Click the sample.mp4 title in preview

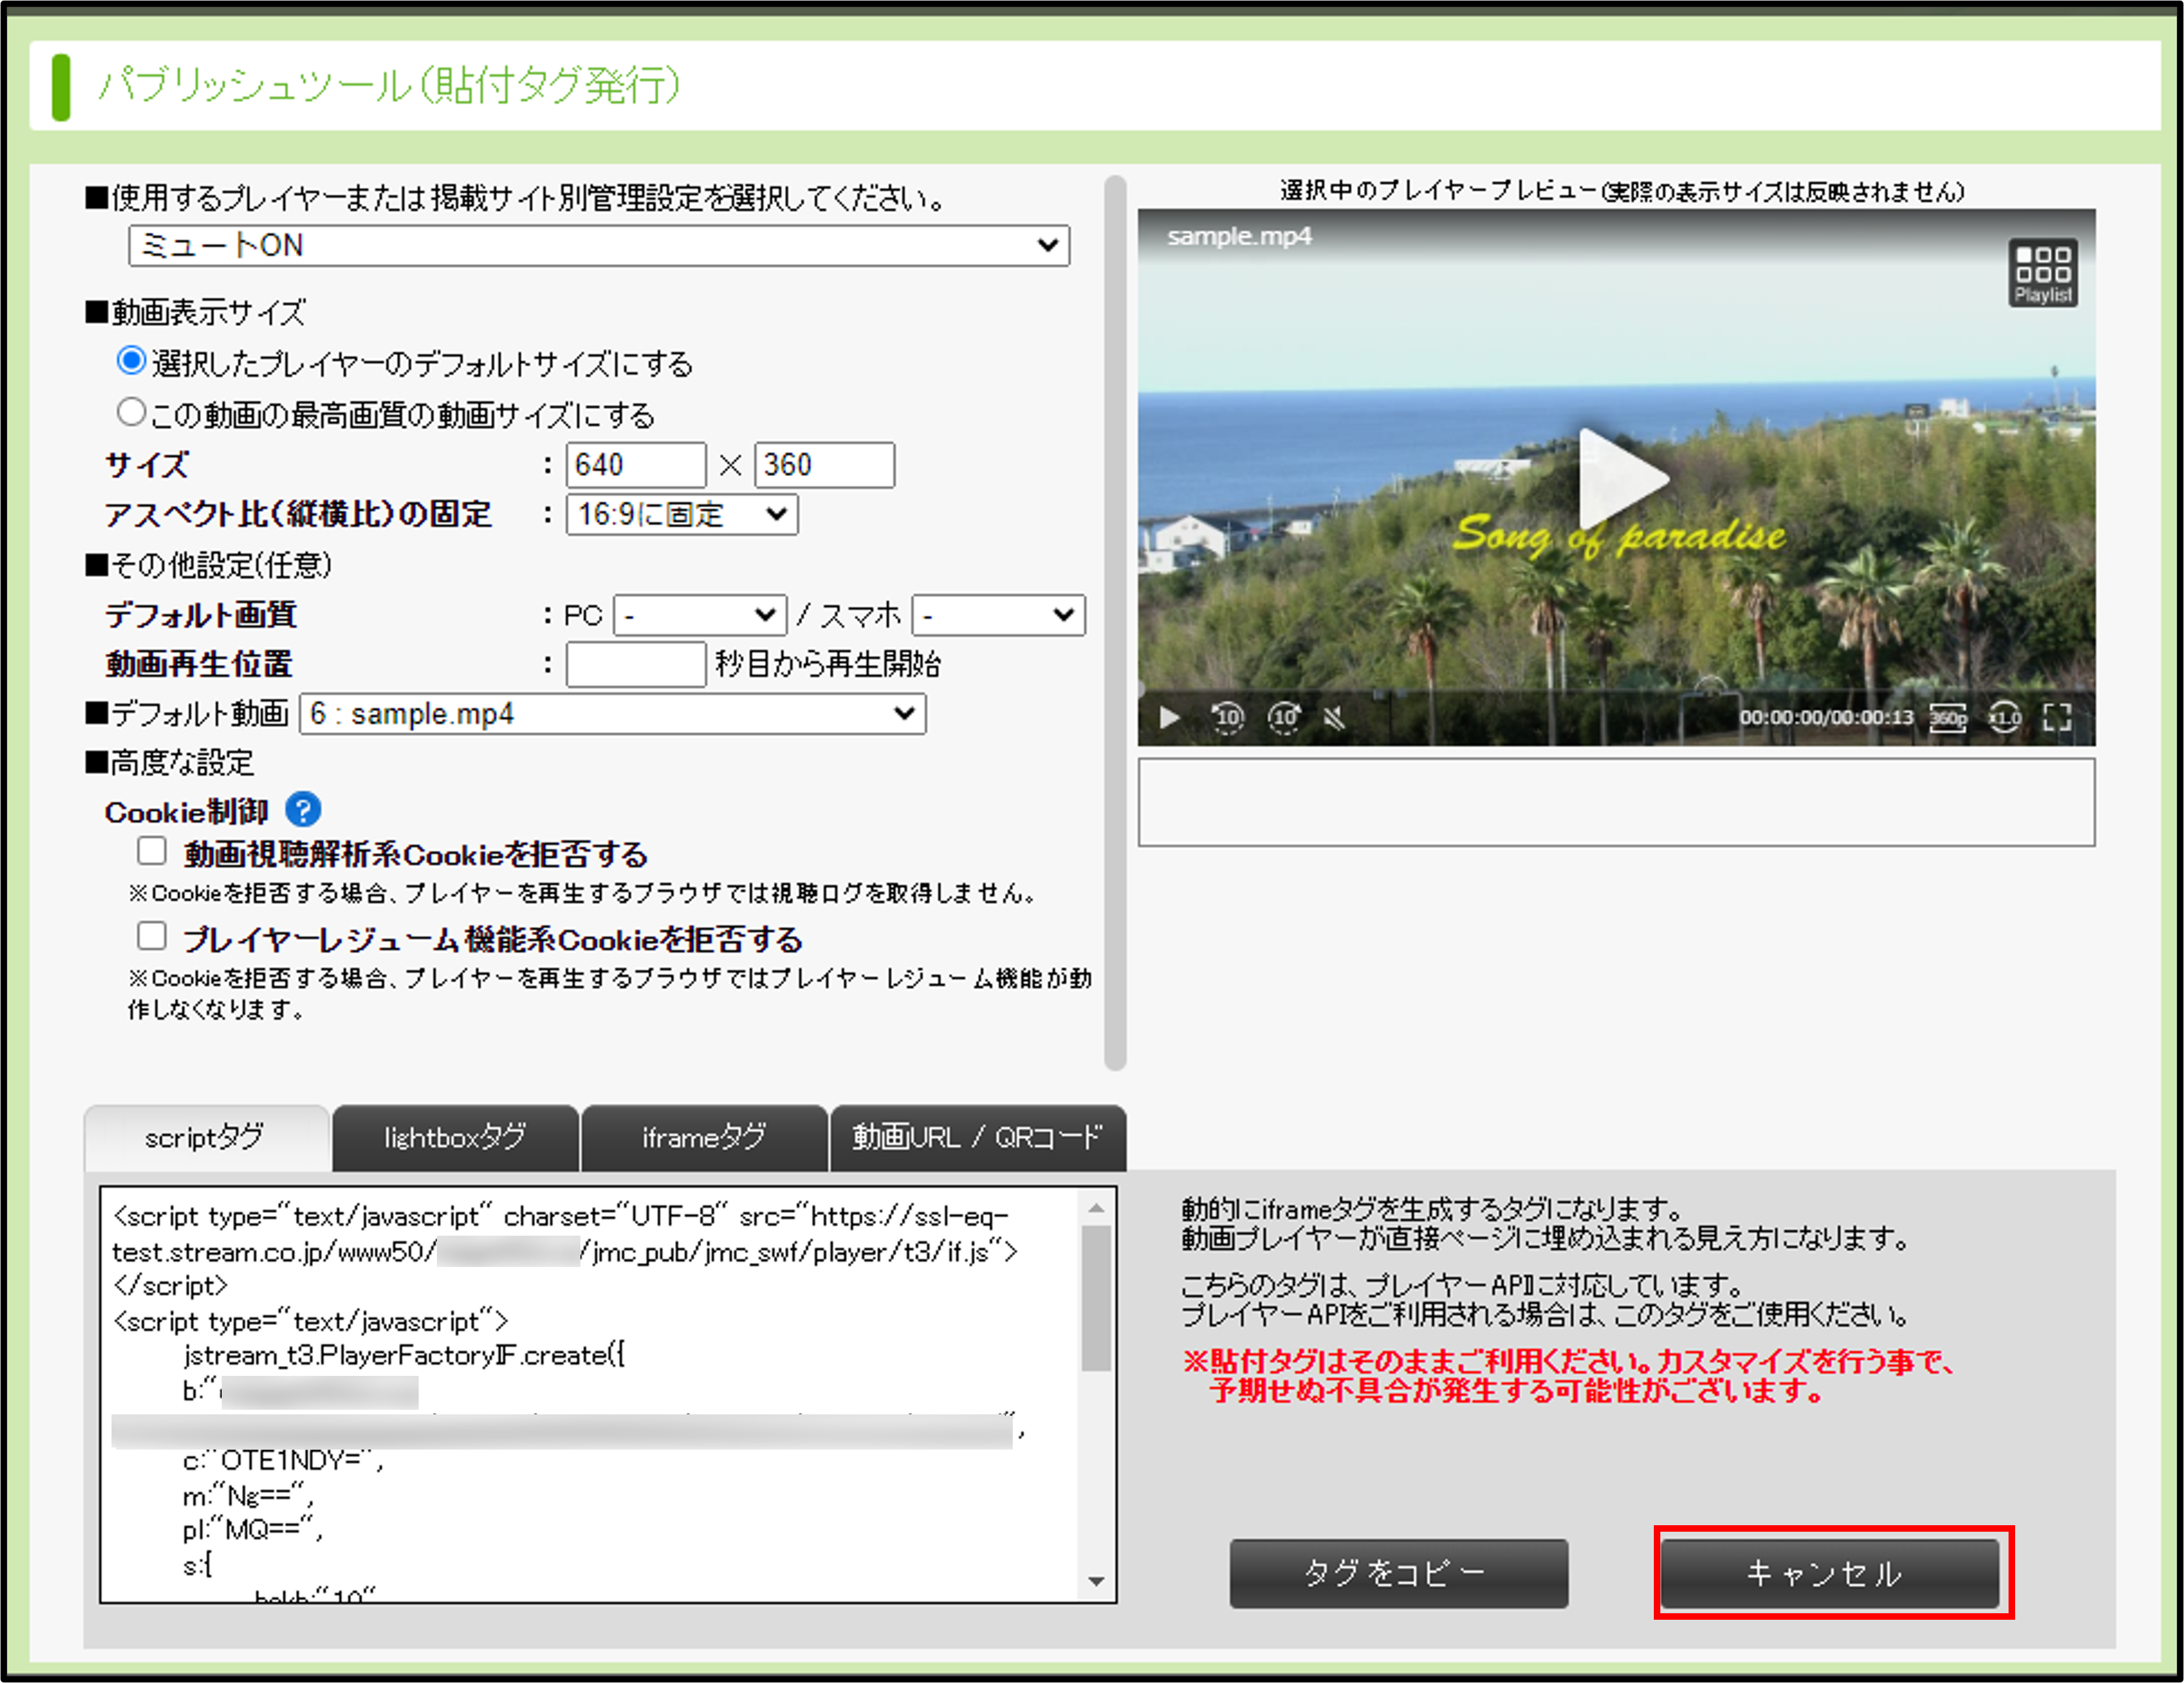point(1239,237)
